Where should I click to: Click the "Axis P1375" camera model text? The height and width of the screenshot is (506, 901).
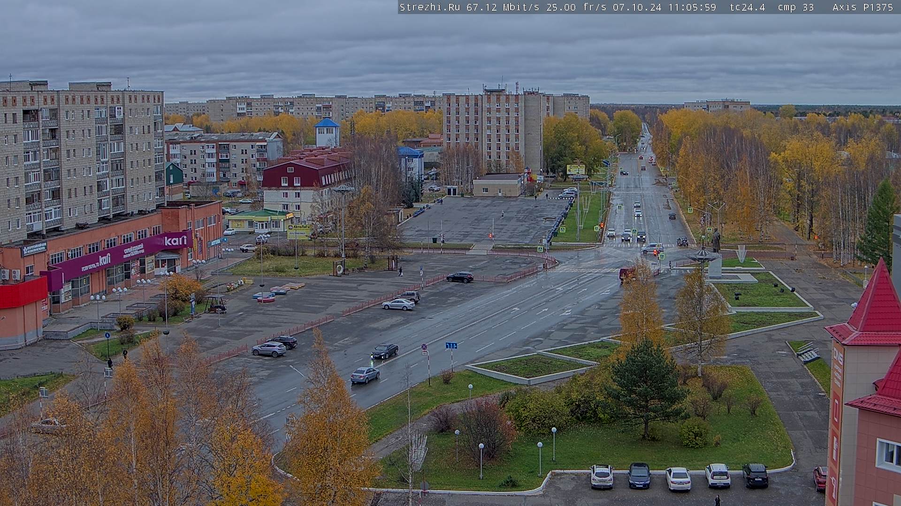click(863, 7)
